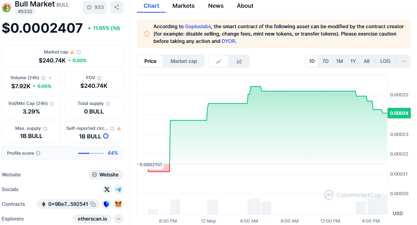The height and width of the screenshot is (225, 417).
Task: Open the security shield contract audit icon
Action: pos(106,204)
